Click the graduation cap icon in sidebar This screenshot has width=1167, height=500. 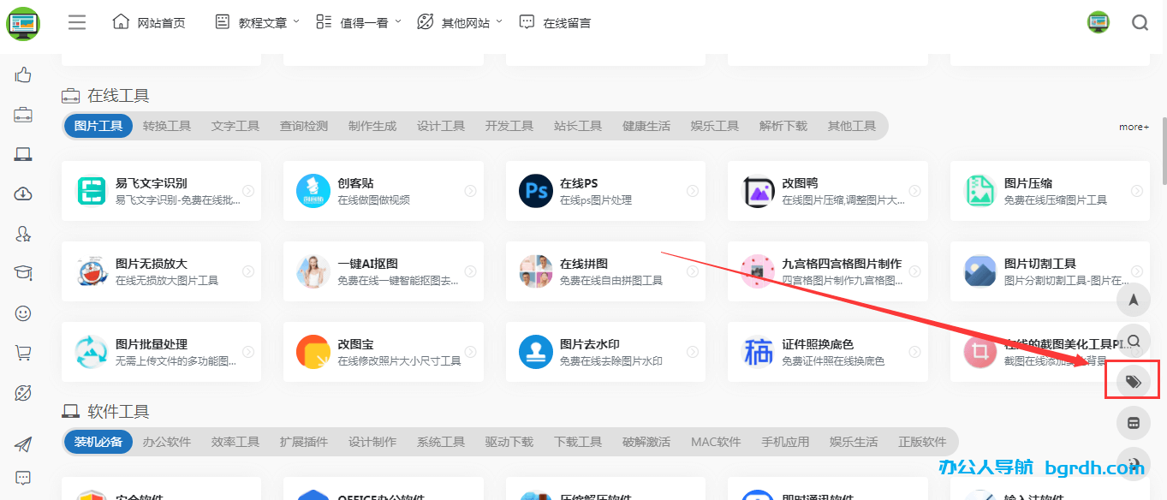click(x=23, y=272)
